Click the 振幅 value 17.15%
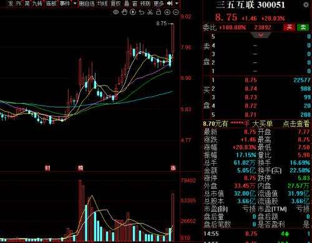Viewport: 312px width, 243px height. tap(246, 155)
